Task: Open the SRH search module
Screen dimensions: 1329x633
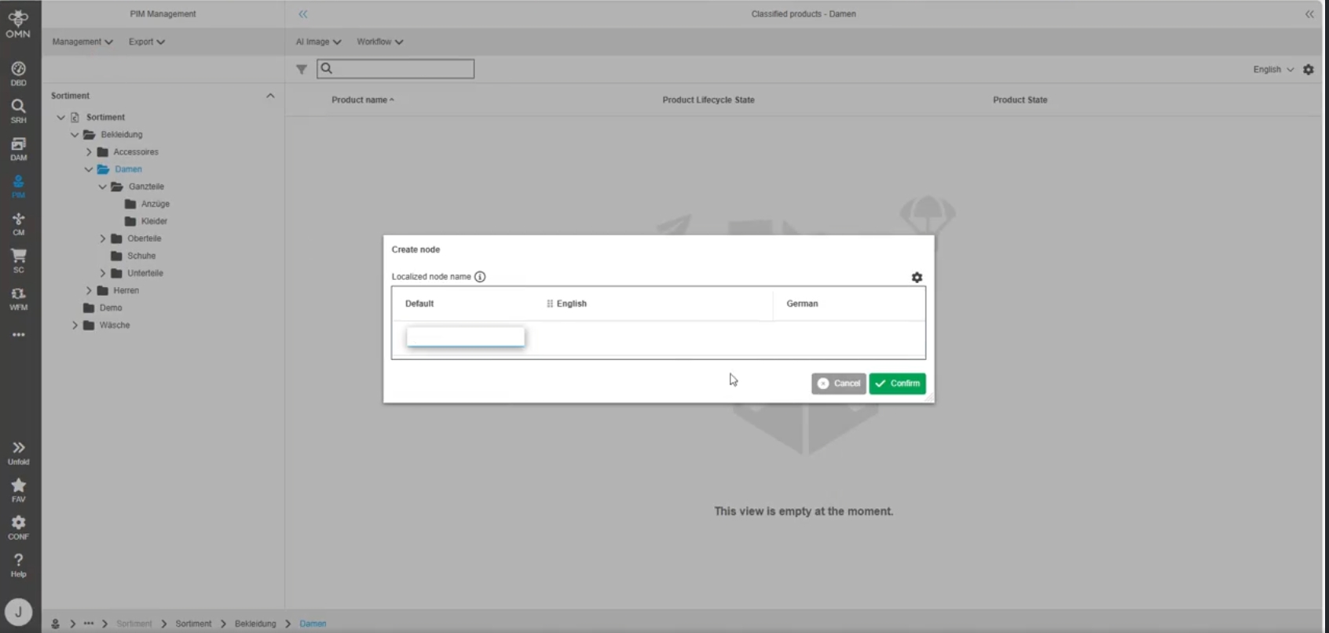Action: pyautogui.click(x=18, y=111)
